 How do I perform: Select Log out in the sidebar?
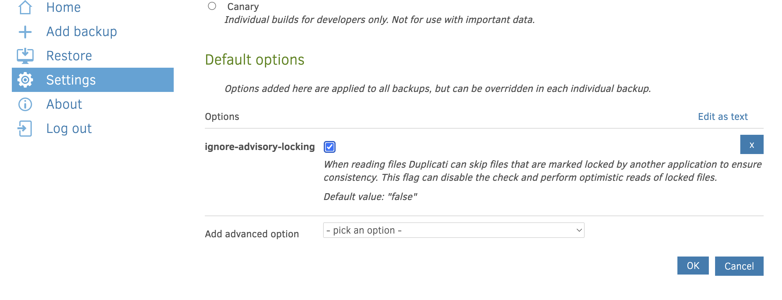[x=69, y=129]
